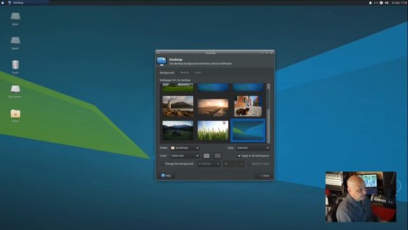Pick the first color swatch
This screenshot has height=230, width=408.
click(x=207, y=156)
